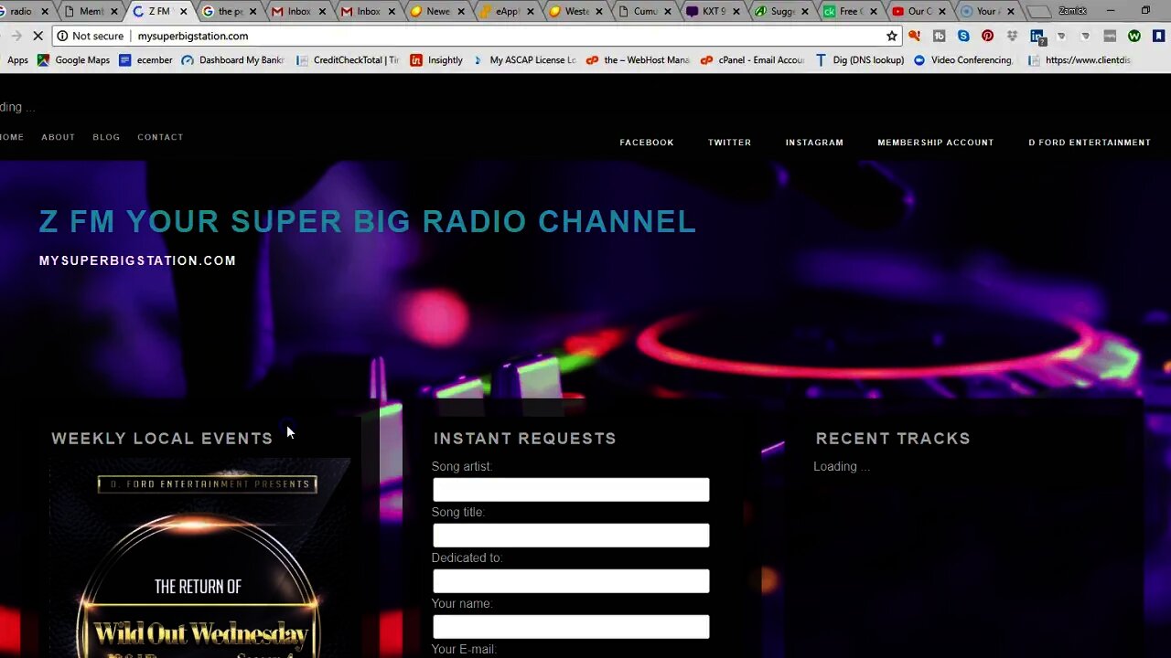Image resolution: width=1171 pixels, height=658 pixels.
Task: Click the Your name input field
Action: point(571,627)
